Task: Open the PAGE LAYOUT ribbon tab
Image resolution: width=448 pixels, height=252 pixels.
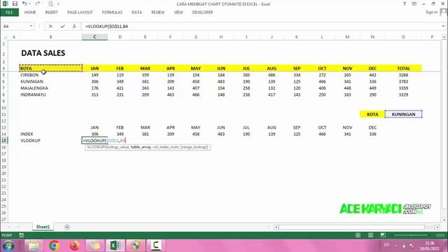Action: (x=80, y=13)
